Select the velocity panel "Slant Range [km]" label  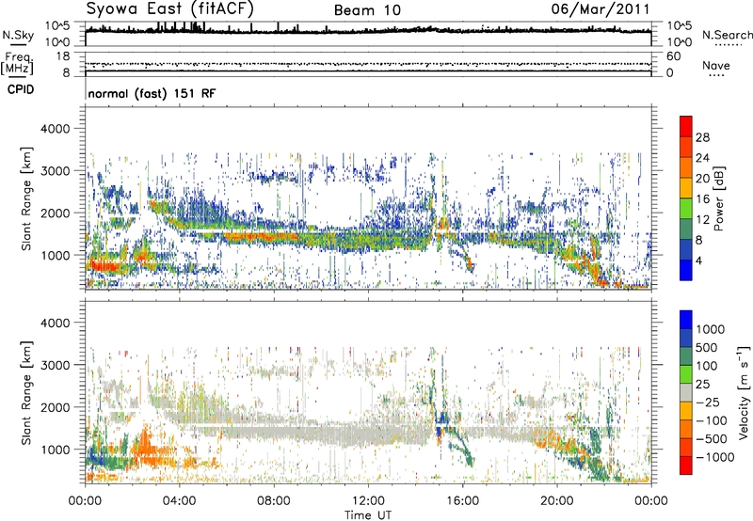pyautogui.click(x=26, y=393)
